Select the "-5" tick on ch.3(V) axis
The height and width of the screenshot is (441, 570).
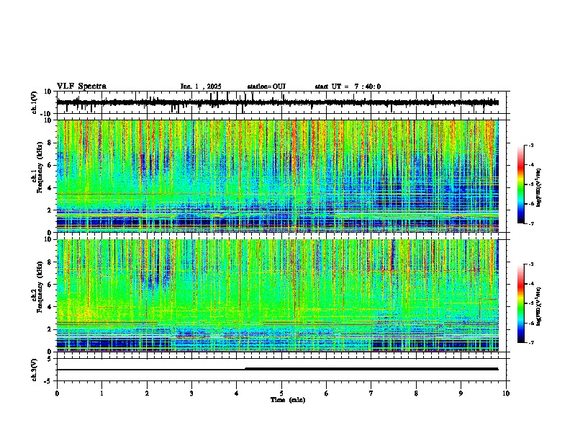pyautogui.click(x=49, y=381)
